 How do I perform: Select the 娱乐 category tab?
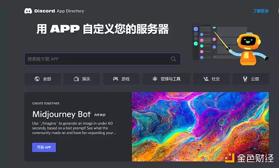pos(82,79)
